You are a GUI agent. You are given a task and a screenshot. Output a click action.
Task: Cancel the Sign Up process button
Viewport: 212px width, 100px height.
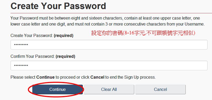click(x=161, y=89)
